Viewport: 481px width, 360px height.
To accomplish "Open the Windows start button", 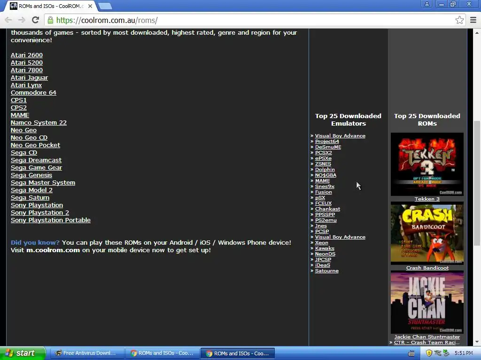I will pyautogui.click(x=23, y=353).
